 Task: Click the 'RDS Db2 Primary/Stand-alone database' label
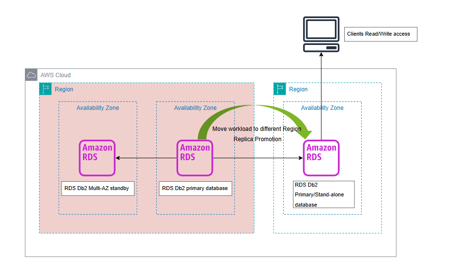click(324, 194)
